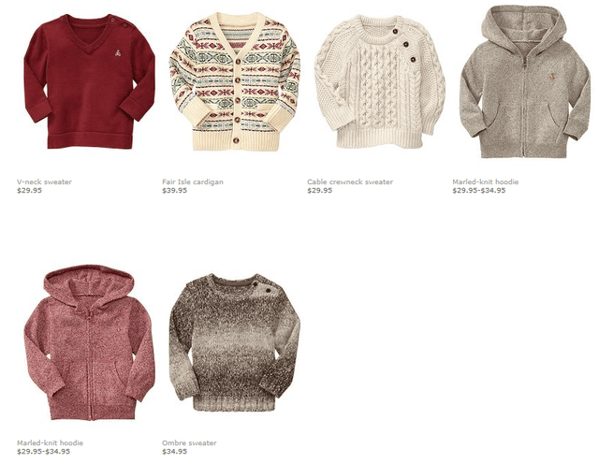Click the Fair Isle cardigan product title
The width and height of the screenshot is (599, 463).
click(193, 182)
